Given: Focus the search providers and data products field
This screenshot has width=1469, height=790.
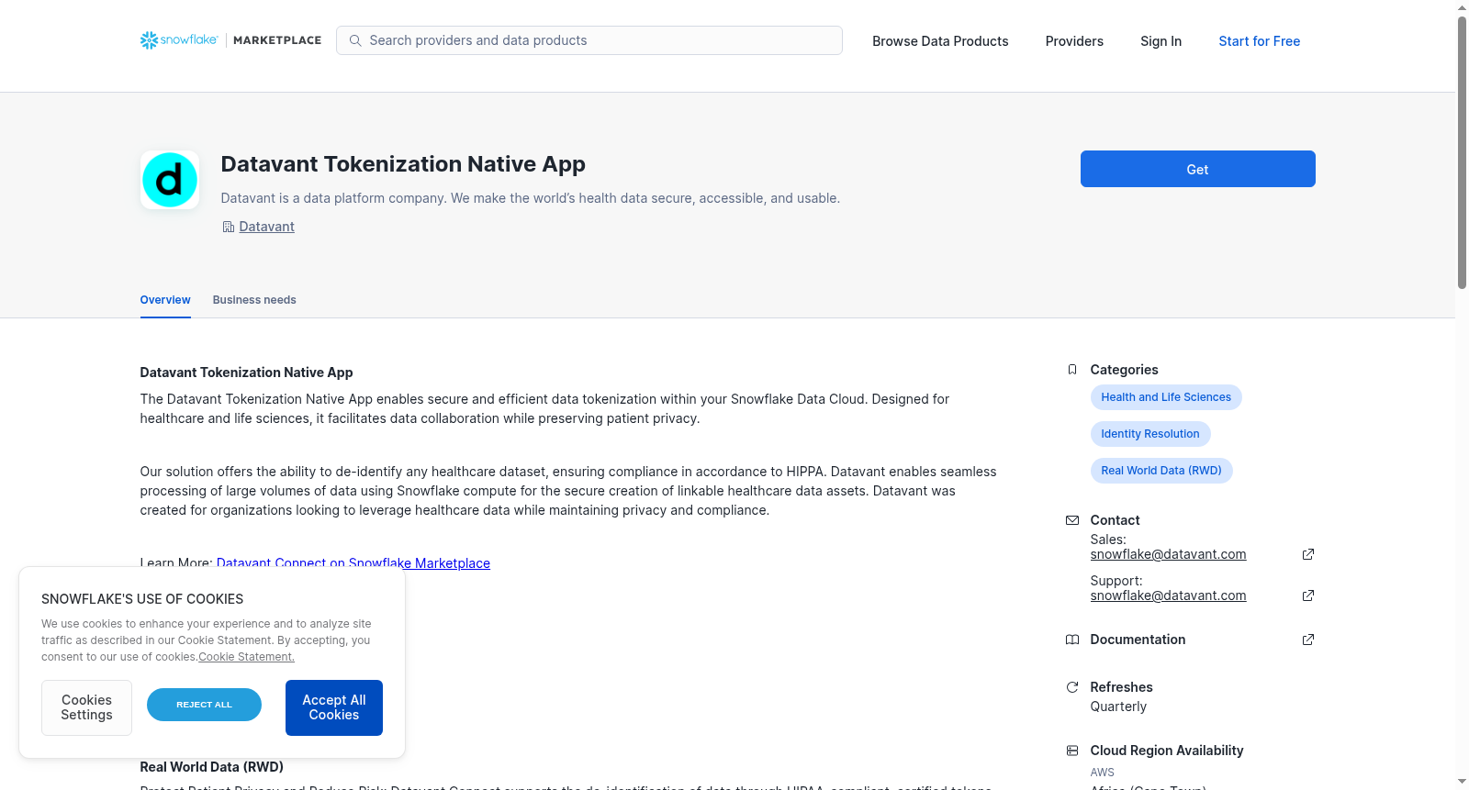Looking at the screenshot, I should click(589, 40).
